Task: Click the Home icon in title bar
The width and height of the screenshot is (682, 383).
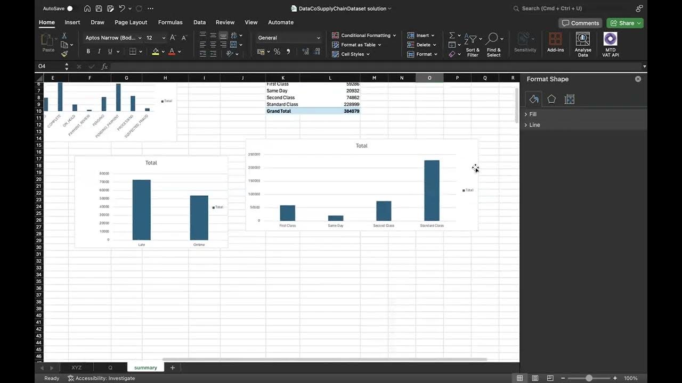Action: (x=87, y=9)
